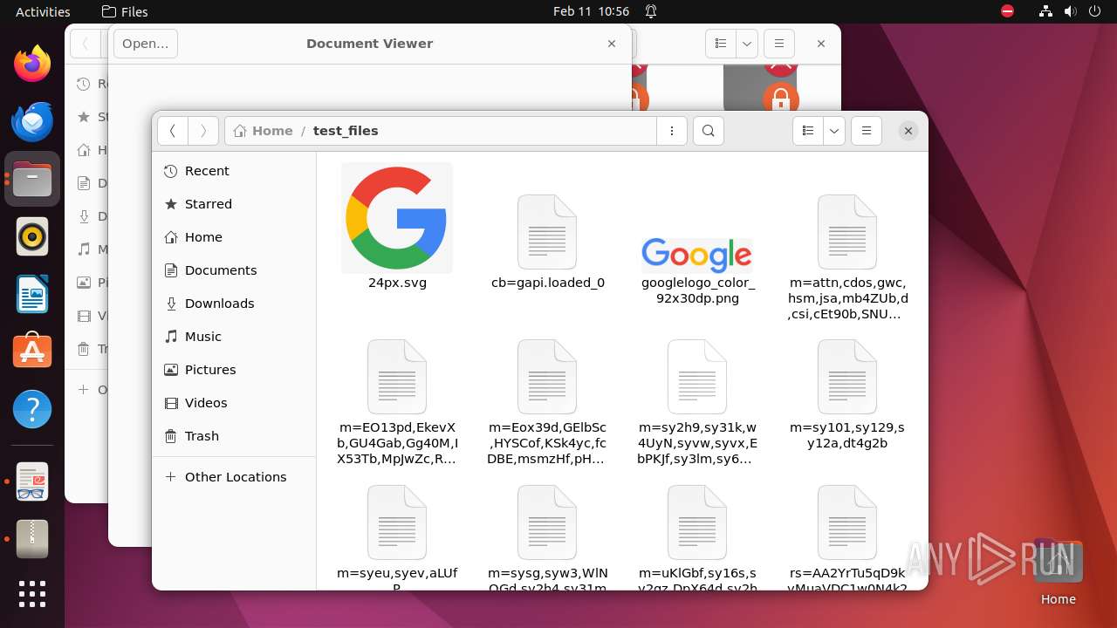Viewport: 1117px width, 628px height.
Task: Open hamburger menu in test_files window
Action: click(x=867, y=131)
